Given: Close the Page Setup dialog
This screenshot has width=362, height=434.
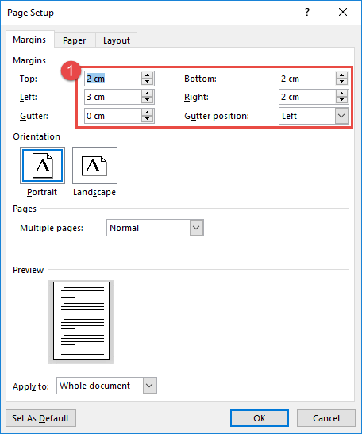Looking at the screenshot, I should 343,12.
